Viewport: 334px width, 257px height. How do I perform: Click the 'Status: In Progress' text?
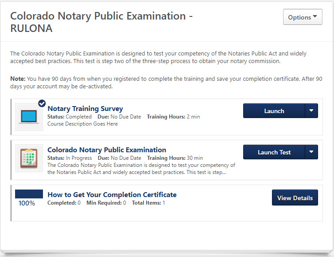coord(70,158)
